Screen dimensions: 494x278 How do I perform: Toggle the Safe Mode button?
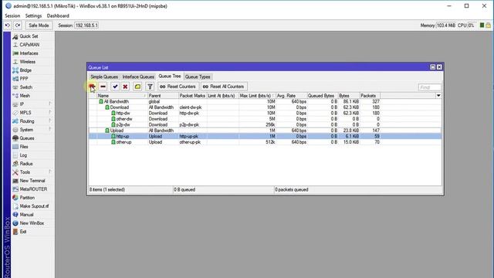tap(39, 25)
